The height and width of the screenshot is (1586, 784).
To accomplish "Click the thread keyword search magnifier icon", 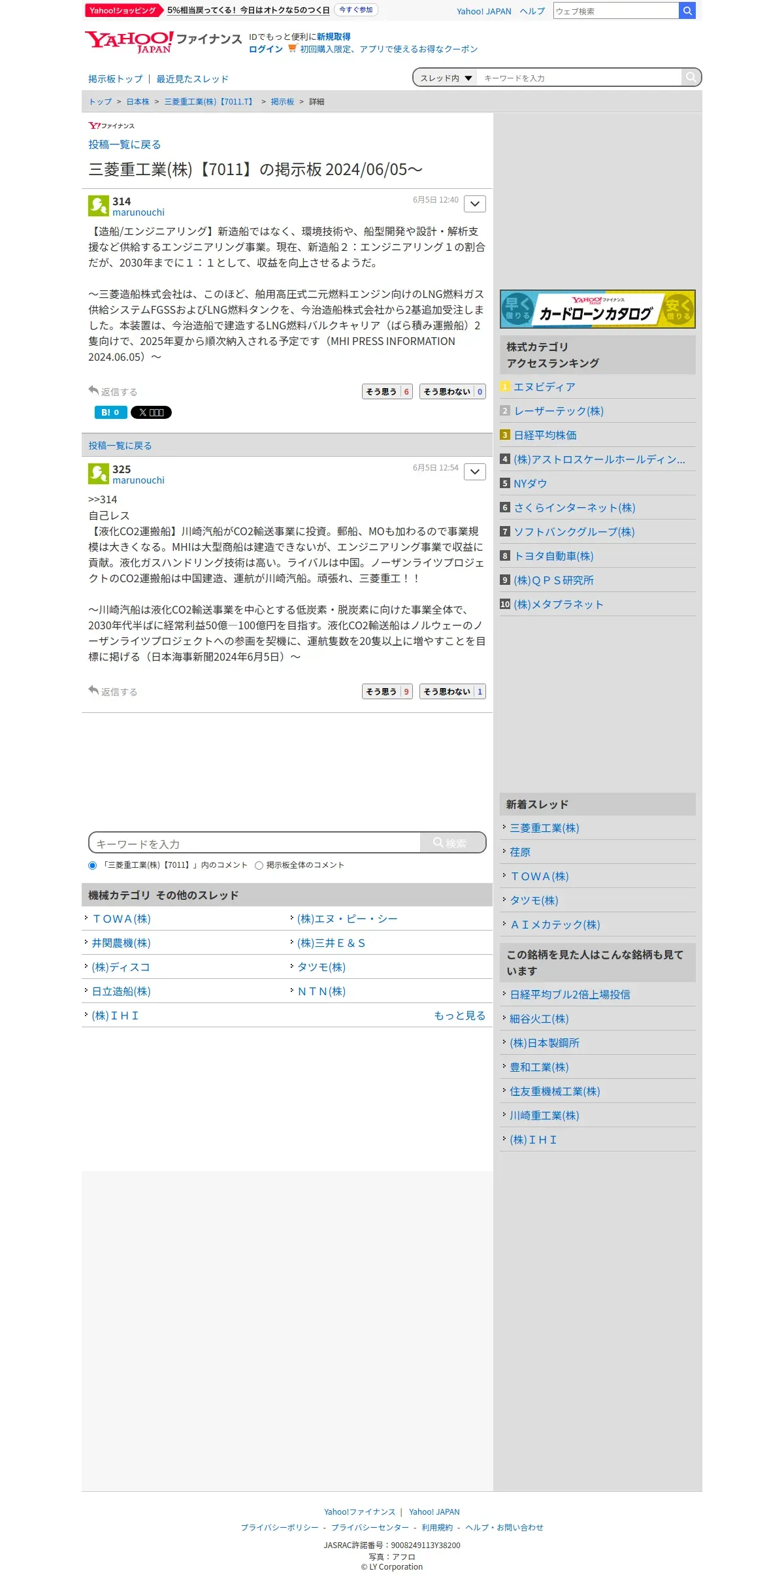I will click(691, 77).
